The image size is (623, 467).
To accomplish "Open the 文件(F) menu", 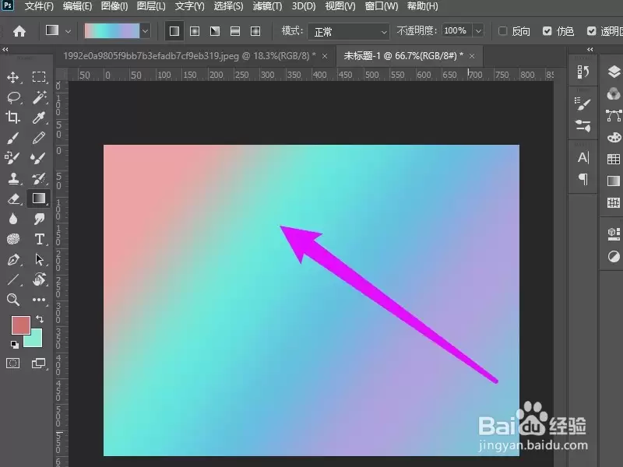I will tap(38, 6).
